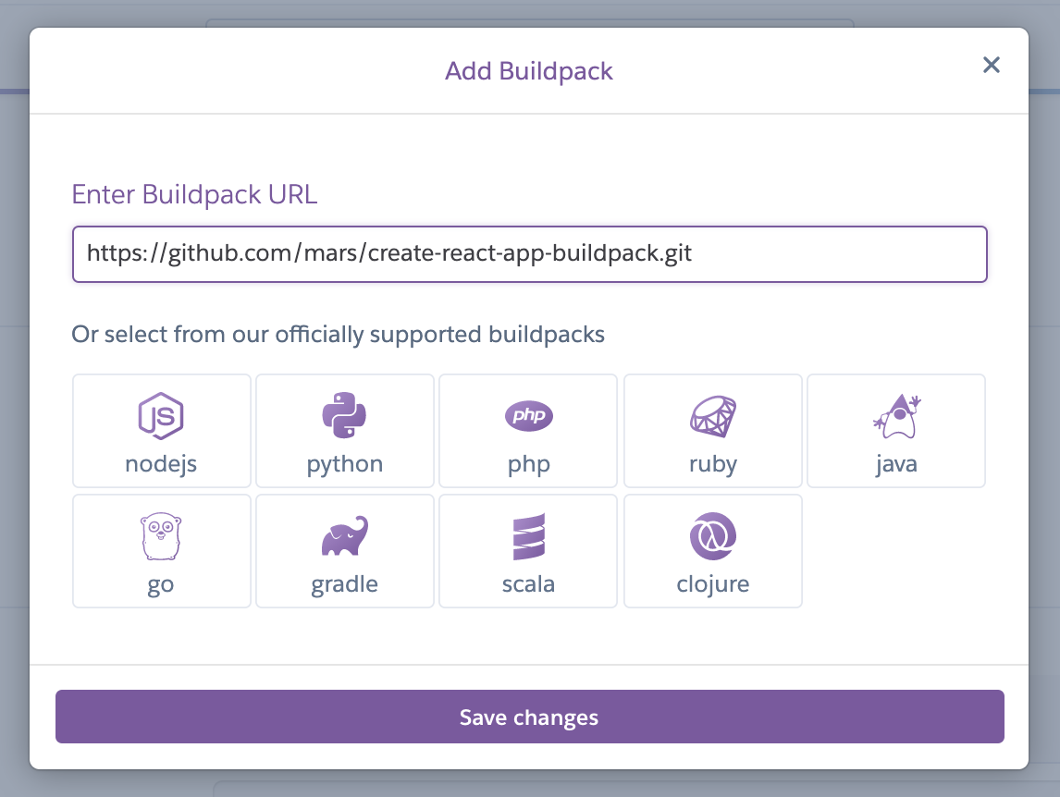
Task: Select the nodejs buildpack
Action: 162,431
